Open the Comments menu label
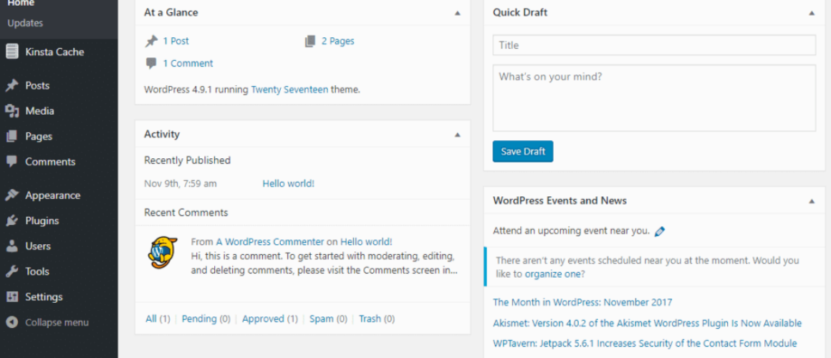This screenshot has width=831, height=358. point(50,162)
